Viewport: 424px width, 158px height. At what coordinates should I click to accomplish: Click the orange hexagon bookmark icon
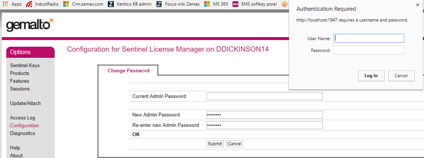pyautogui.click(x=284, y=4)
